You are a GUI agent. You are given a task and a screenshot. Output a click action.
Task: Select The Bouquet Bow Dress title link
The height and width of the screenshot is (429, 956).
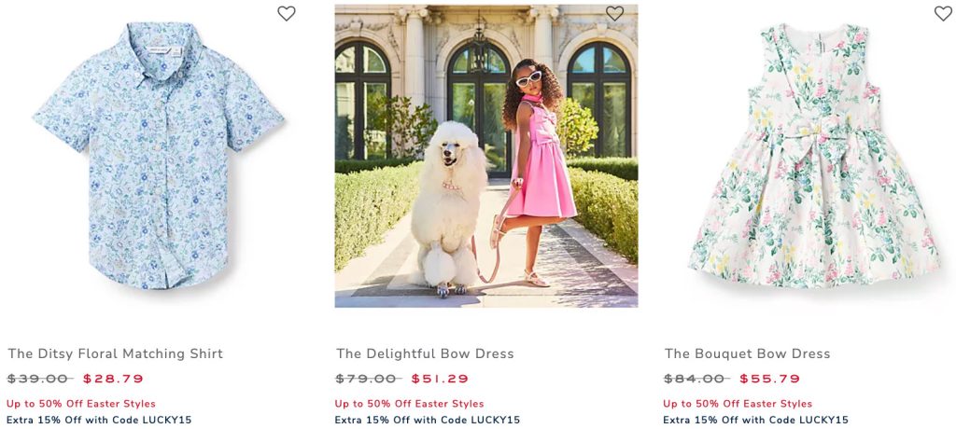[747, 353]
